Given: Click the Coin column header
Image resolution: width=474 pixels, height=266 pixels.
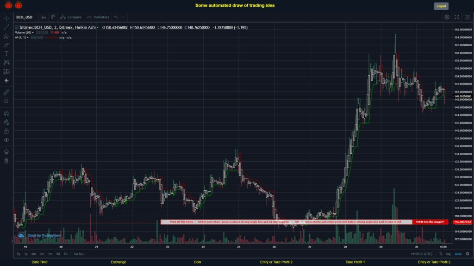Looking at the screenshot, I should (197, 262).
